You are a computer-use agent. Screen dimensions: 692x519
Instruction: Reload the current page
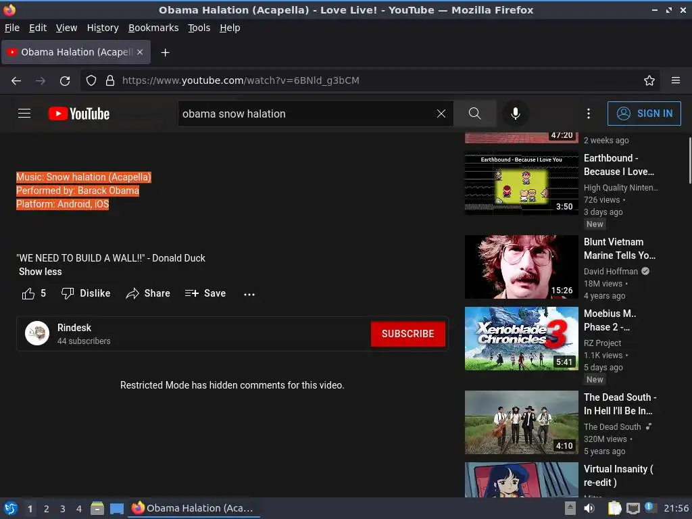pos(65,81)
